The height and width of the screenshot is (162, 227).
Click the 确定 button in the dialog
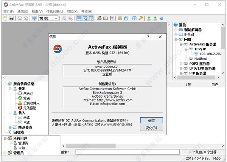coord(151,120)
